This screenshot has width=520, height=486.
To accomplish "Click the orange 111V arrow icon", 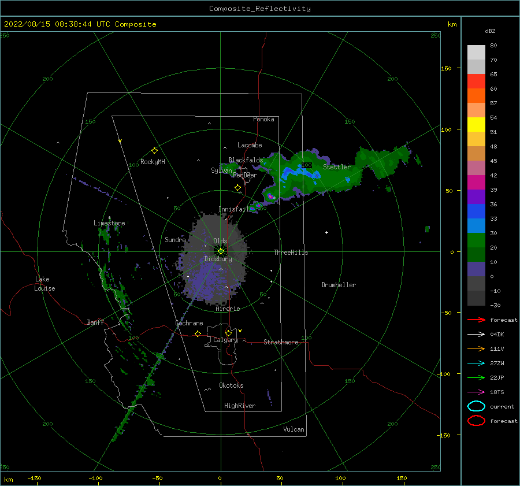I will click(476, 348).
